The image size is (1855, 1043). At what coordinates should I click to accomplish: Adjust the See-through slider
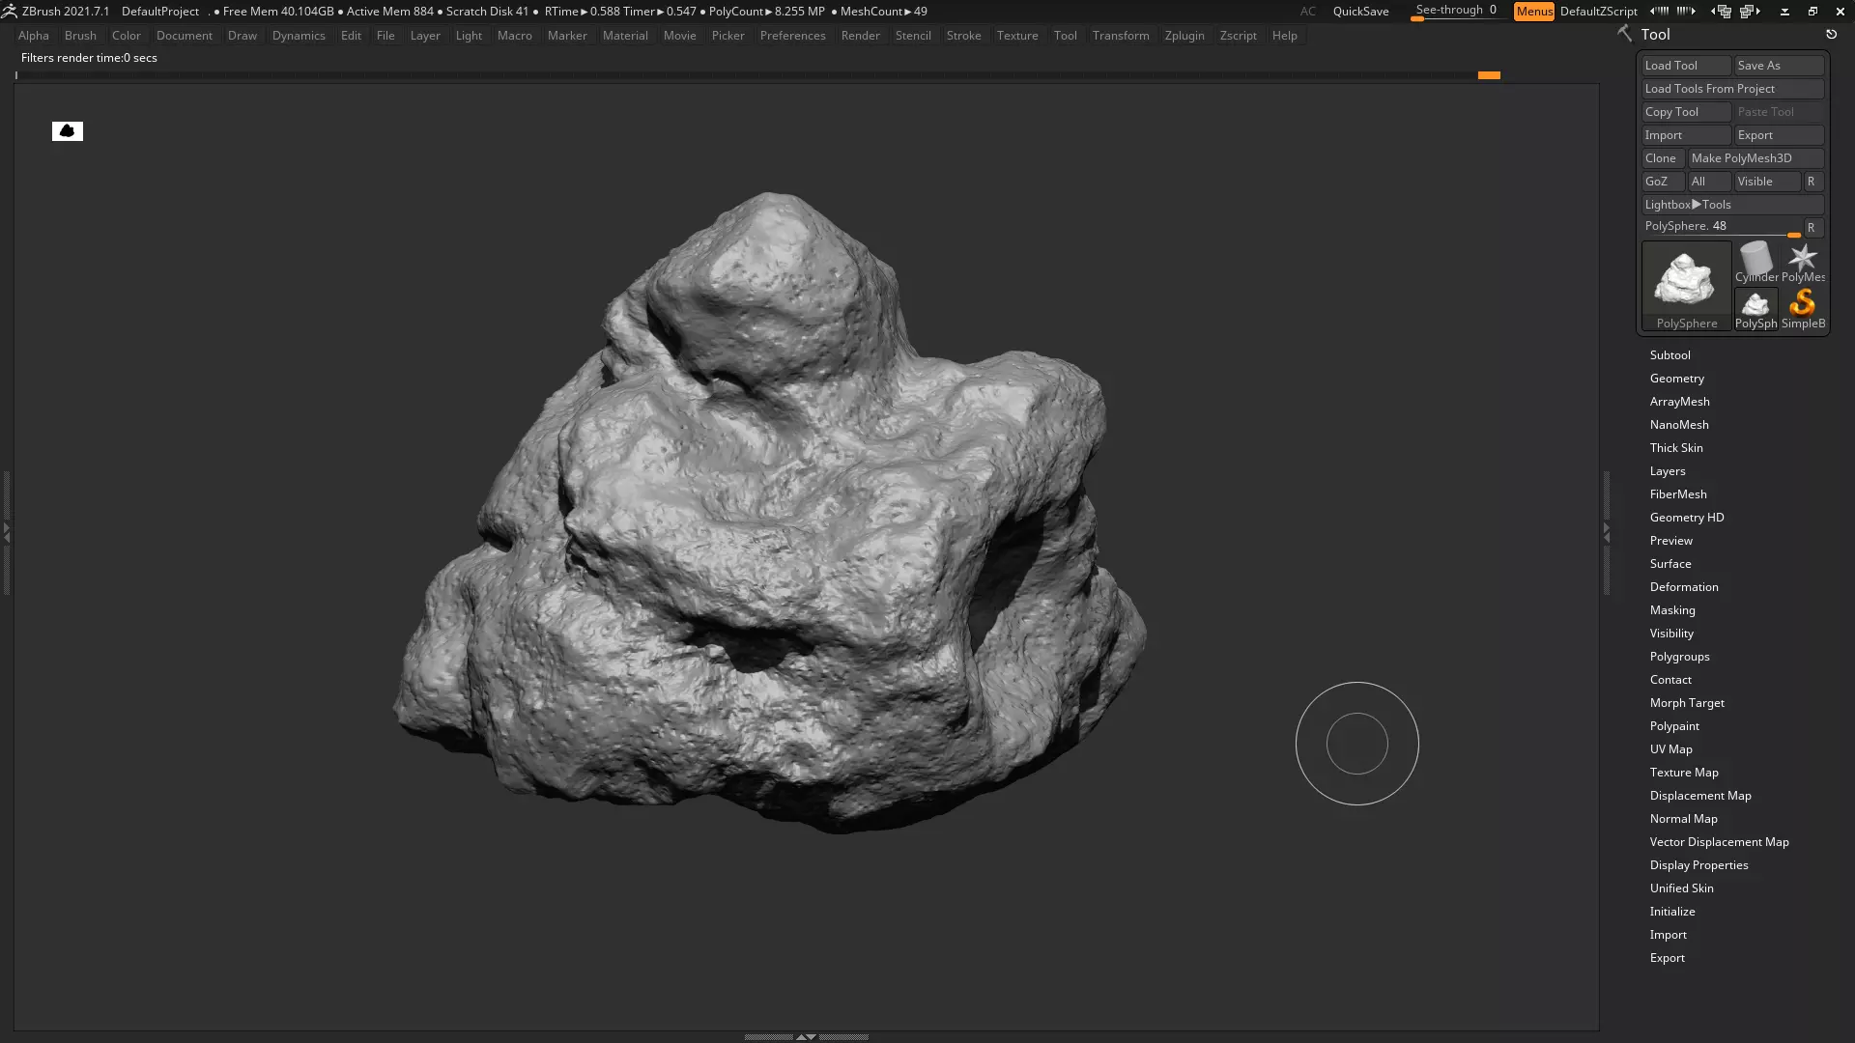click(1455, 12)
